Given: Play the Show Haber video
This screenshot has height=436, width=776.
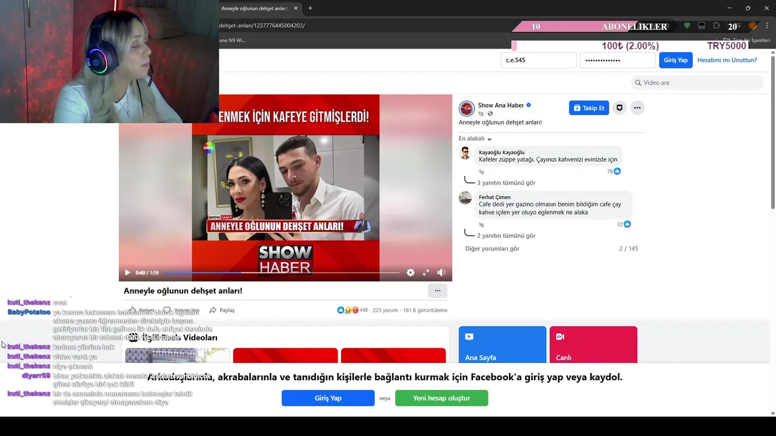Looking at the screenshot, I should tap(127, 272).
